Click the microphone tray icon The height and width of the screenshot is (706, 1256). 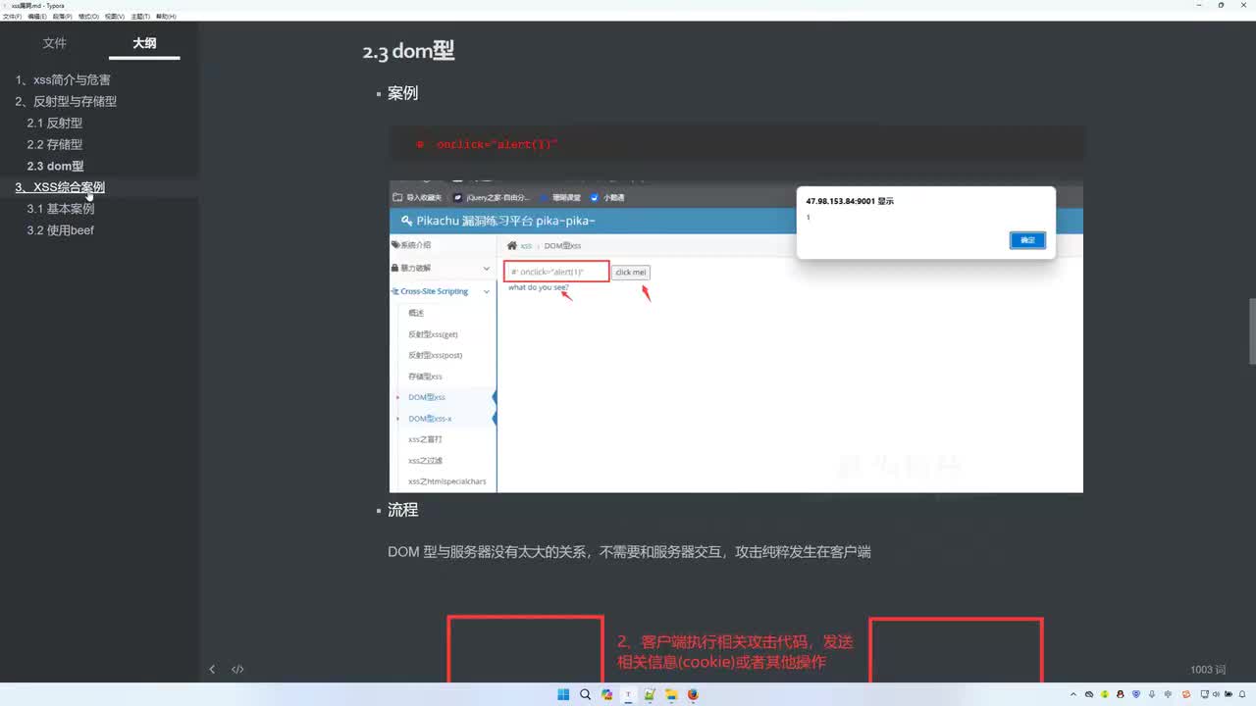(x=1152, y=694)
